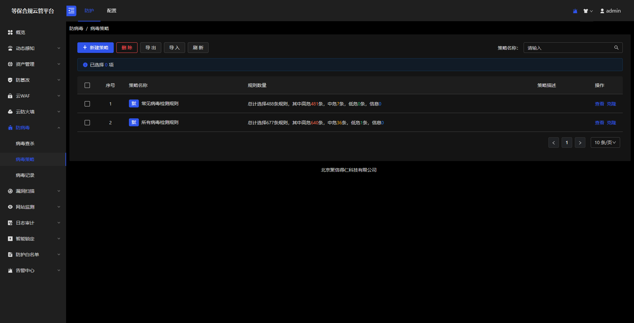The image size is (634, 323).
Task: Click the 导入 button
Action: pos(175,48)
